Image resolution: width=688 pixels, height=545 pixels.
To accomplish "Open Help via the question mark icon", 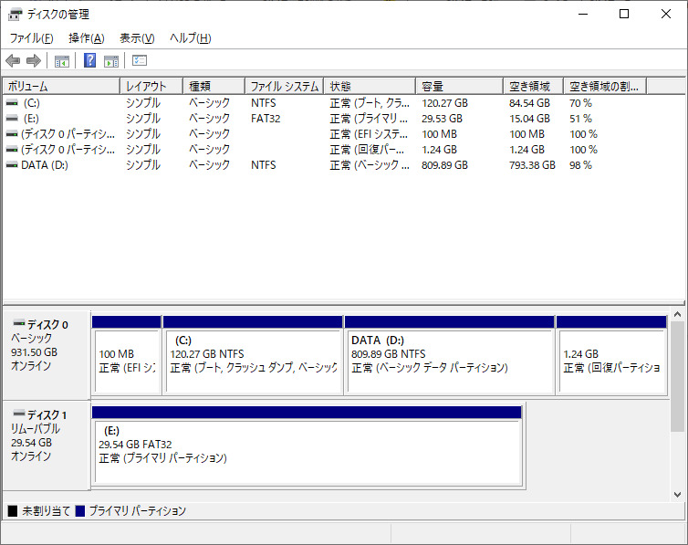I will click(90, 61).
